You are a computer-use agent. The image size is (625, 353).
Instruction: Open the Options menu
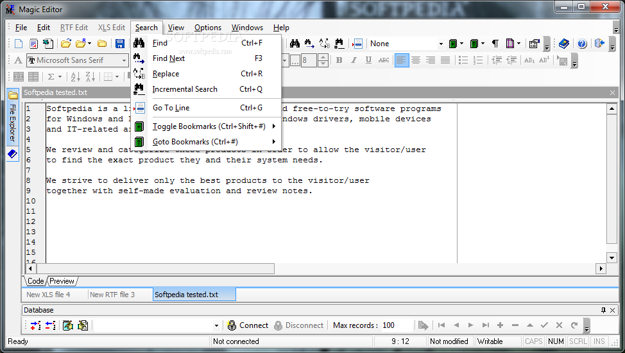[208, 28]
